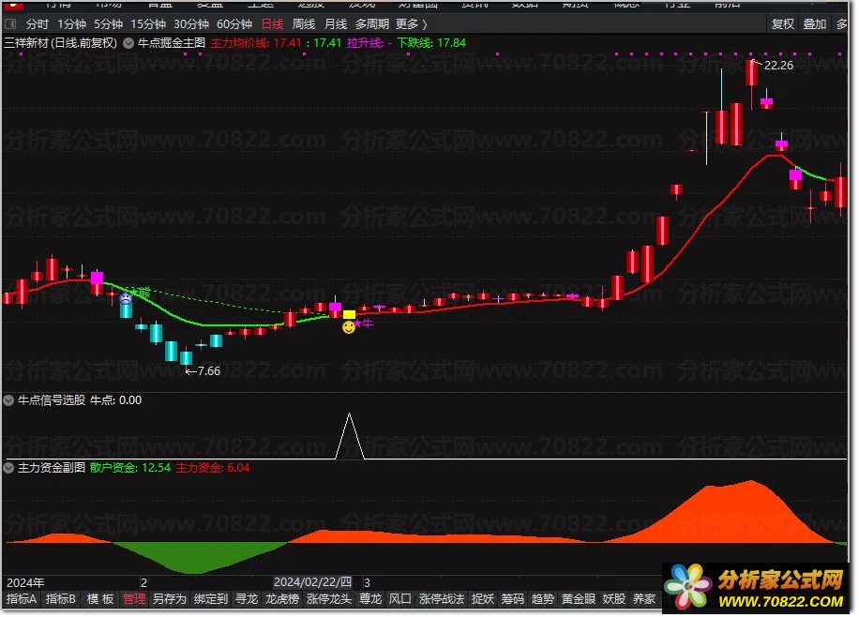Click the 2024年 axis label
The image size is (859, 617).
point(25,583)
